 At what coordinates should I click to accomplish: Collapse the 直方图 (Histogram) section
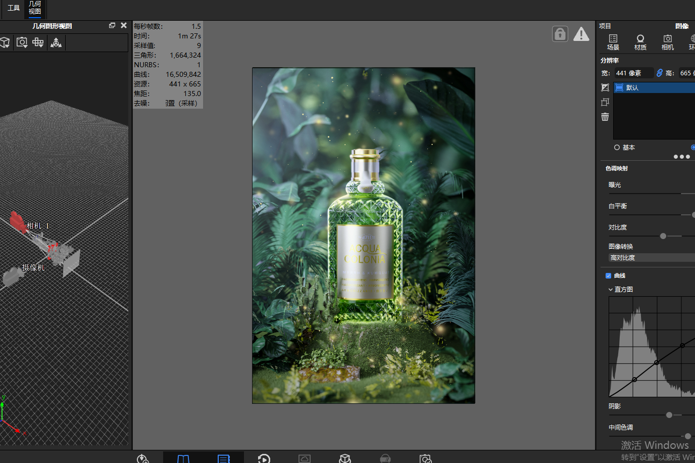click(x=611, y=290)
